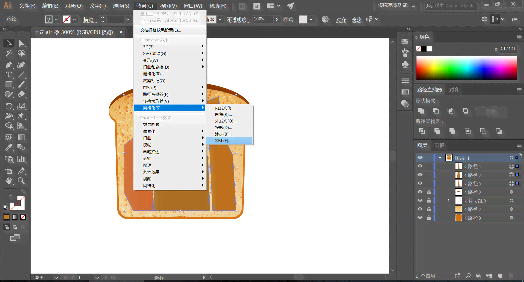Select the Scale tool

tap(21, 106)
